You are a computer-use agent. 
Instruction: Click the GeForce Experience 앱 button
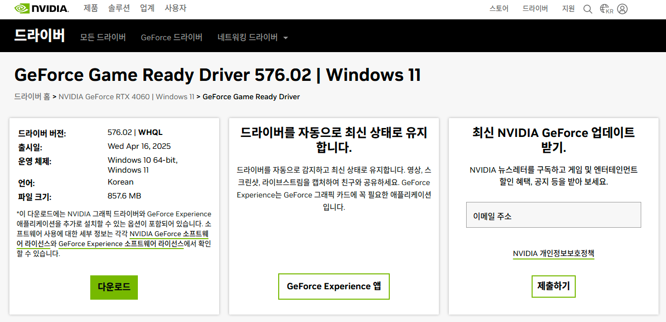pos(334,286)
